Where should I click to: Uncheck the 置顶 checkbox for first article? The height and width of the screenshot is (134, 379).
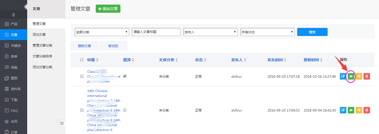click(x=125, y=76)
